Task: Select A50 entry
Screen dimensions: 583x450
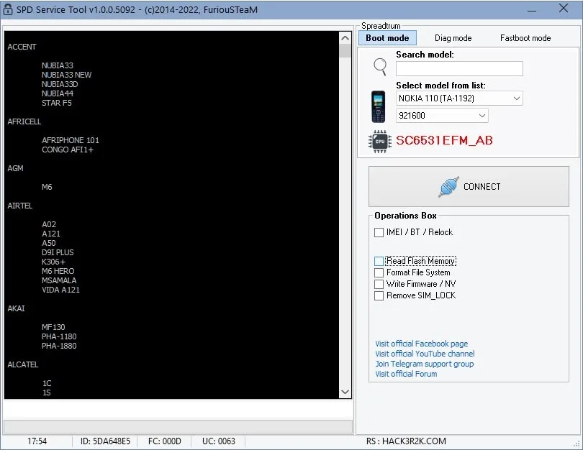Action: (49, 243)
